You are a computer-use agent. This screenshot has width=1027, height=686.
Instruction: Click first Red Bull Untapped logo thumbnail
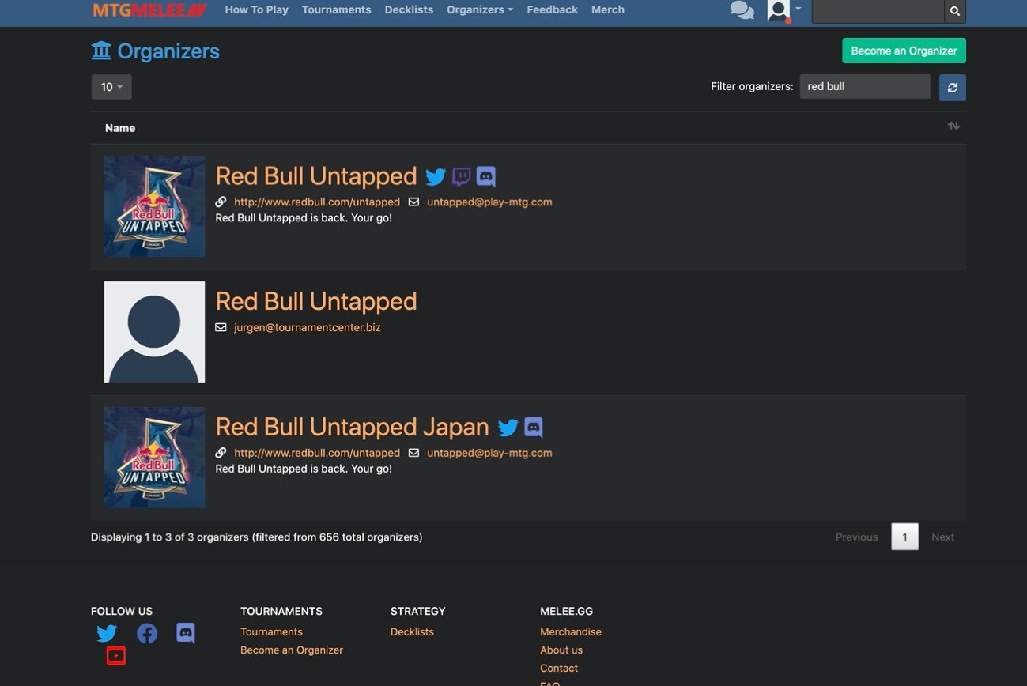[x=155, y=206]
